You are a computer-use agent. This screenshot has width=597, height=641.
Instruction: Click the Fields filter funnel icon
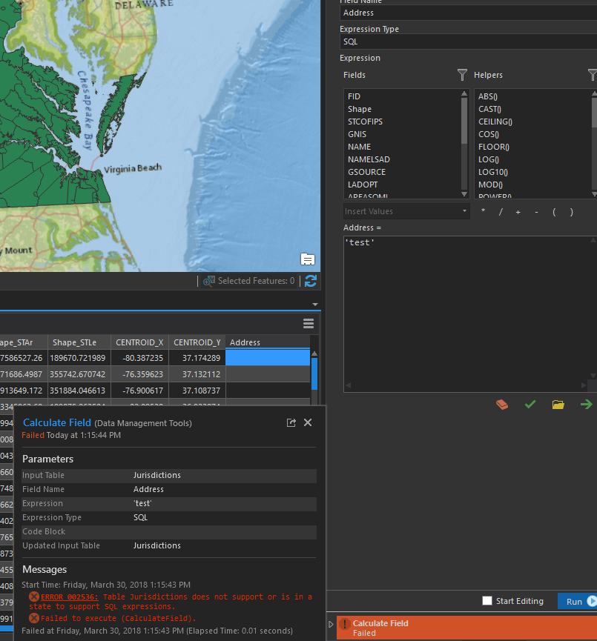pos(462,75)
